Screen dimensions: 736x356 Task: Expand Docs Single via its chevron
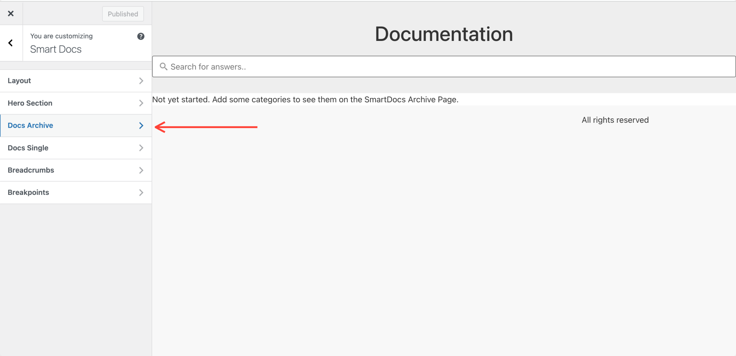[141, 148]
